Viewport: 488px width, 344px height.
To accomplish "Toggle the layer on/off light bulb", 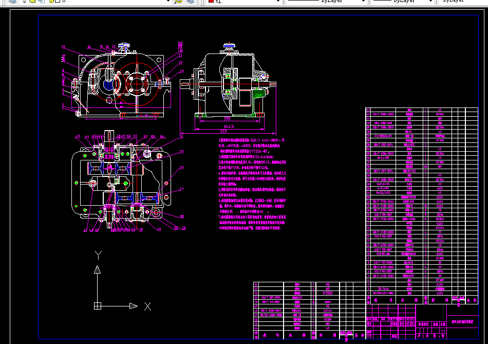I will (x=25, y=1).
